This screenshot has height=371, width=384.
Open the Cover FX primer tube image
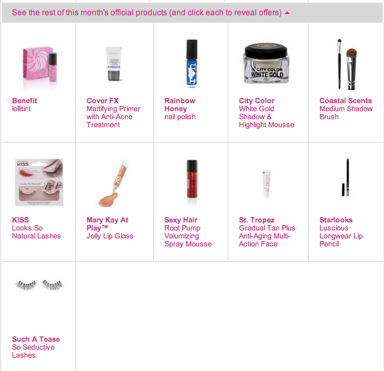click(114, 64)
